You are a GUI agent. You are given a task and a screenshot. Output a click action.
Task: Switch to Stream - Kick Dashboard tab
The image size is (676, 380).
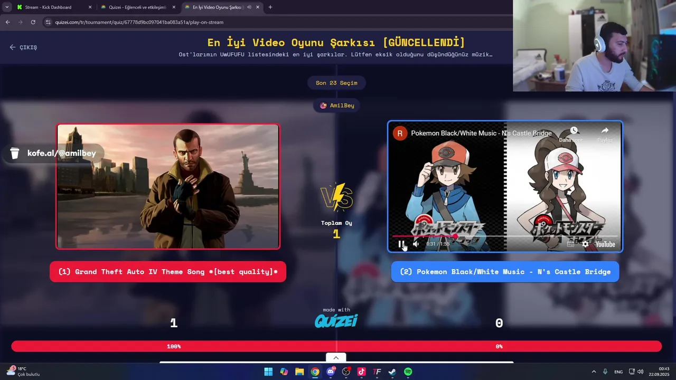[x=48, y=7]
